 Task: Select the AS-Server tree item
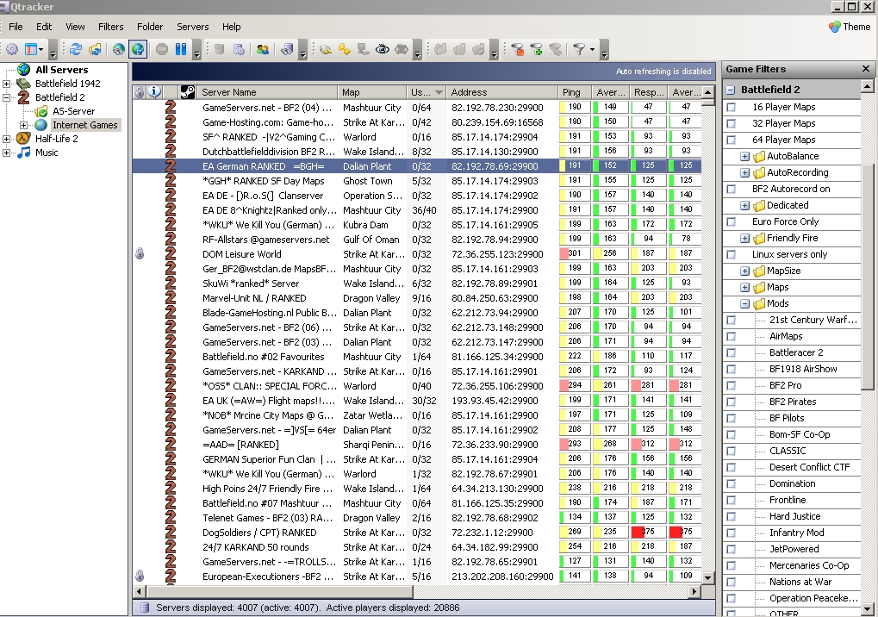[73, 111]
